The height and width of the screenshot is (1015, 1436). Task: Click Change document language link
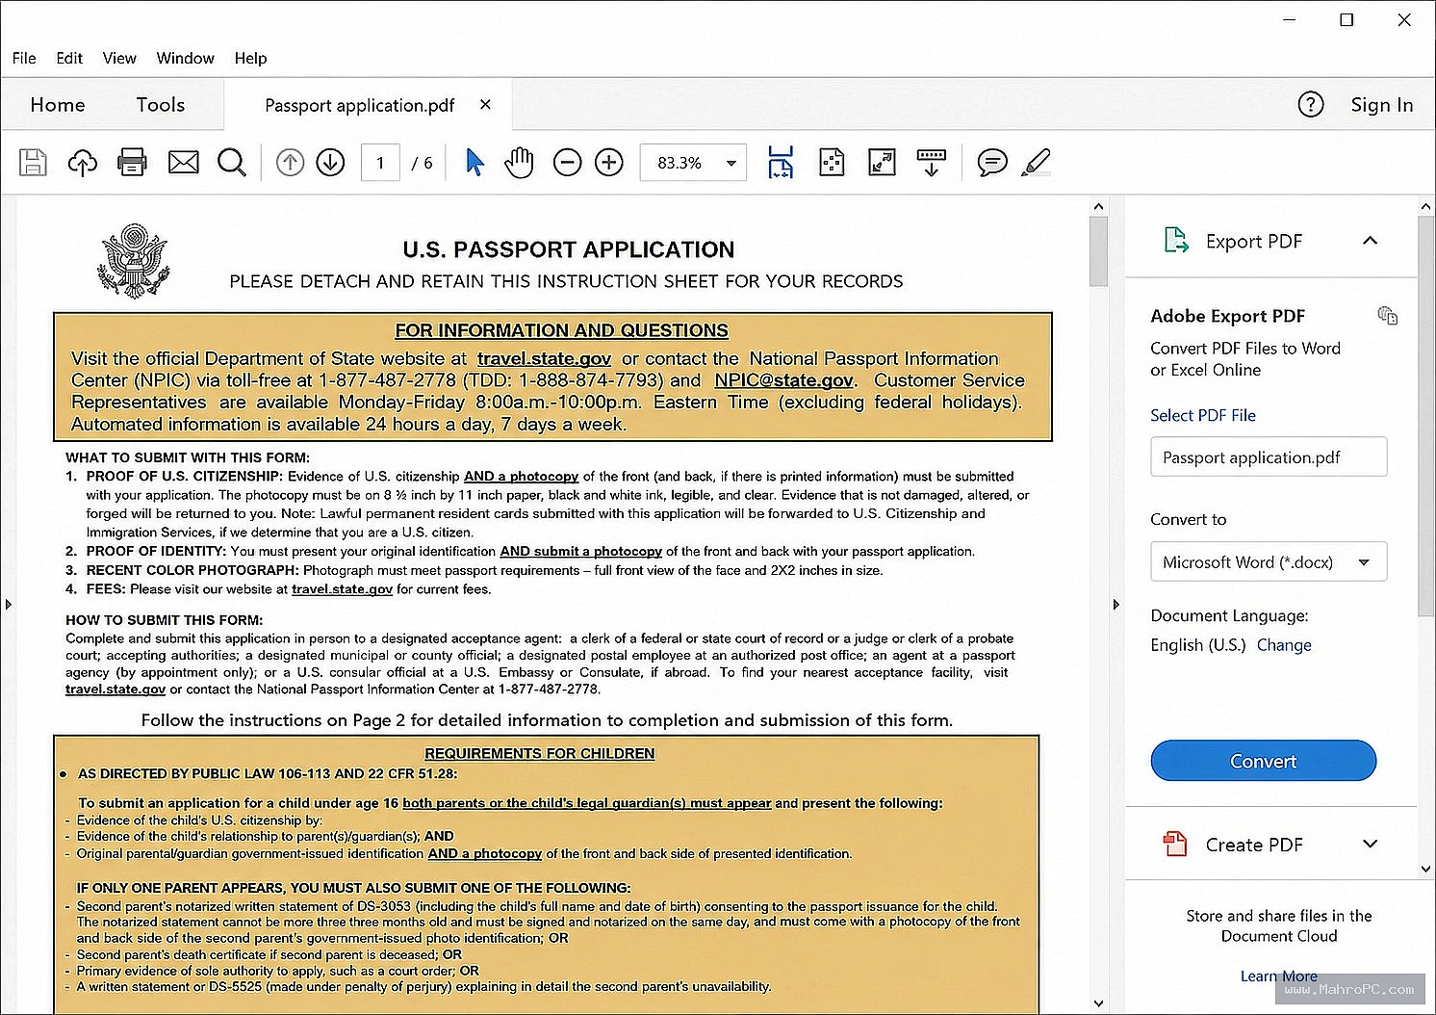(x=1284, y=644)
